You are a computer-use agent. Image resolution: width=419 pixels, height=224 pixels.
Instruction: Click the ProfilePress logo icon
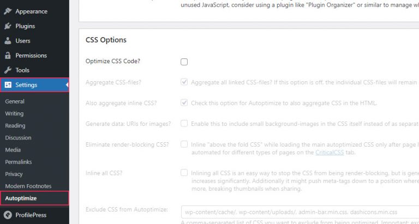(8, 215)
